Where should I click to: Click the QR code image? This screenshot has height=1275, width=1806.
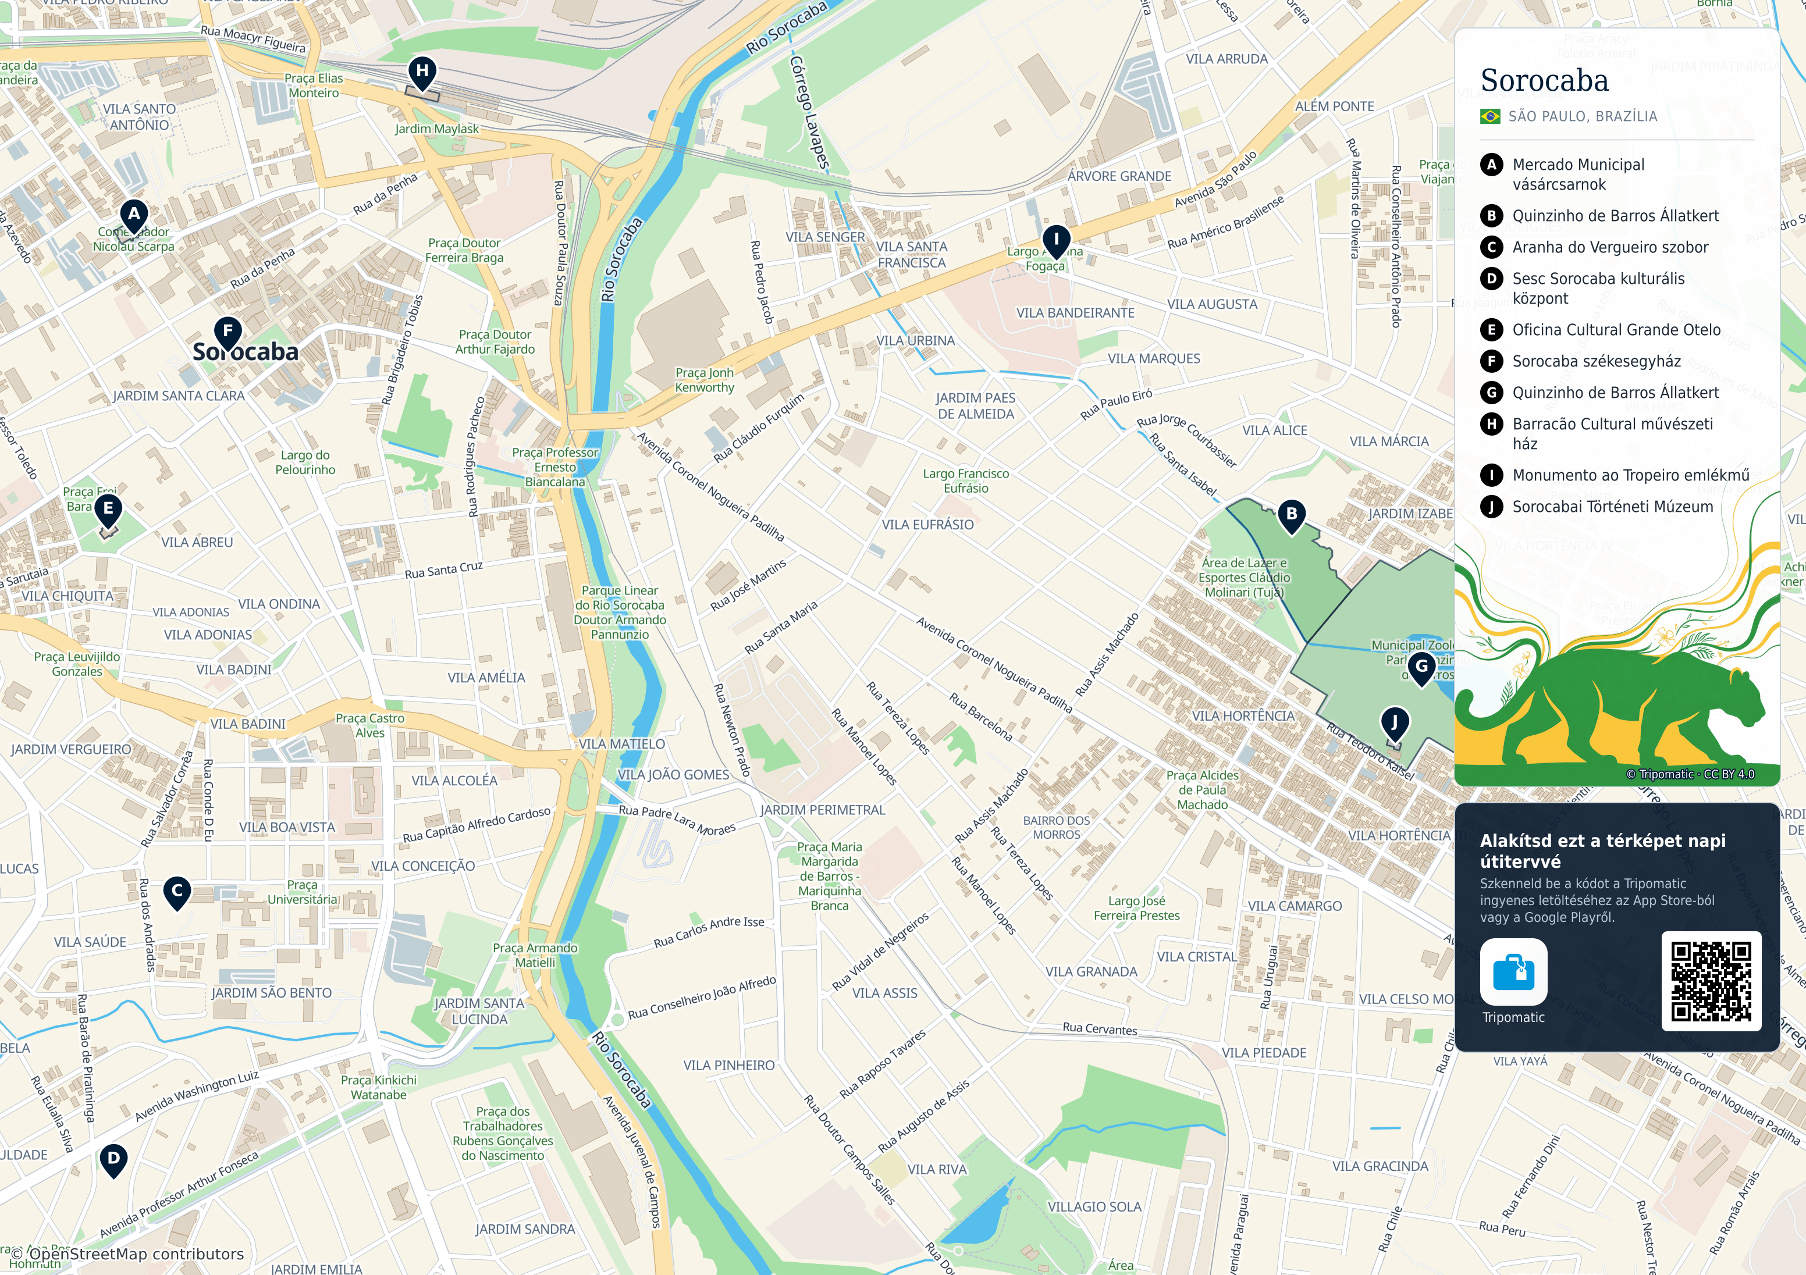point(1711,982)
